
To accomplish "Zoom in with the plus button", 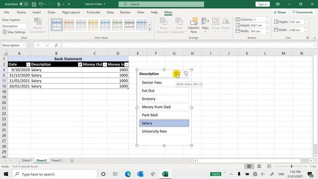I will click(306, 167).
